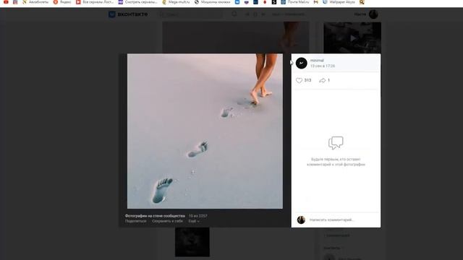Open the Авиабилеты bookmark
This screenshot has width=463, height=260.
(35, 2)
